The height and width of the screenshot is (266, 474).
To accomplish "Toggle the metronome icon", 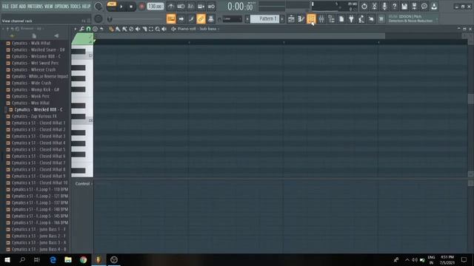I will point(171,7).
